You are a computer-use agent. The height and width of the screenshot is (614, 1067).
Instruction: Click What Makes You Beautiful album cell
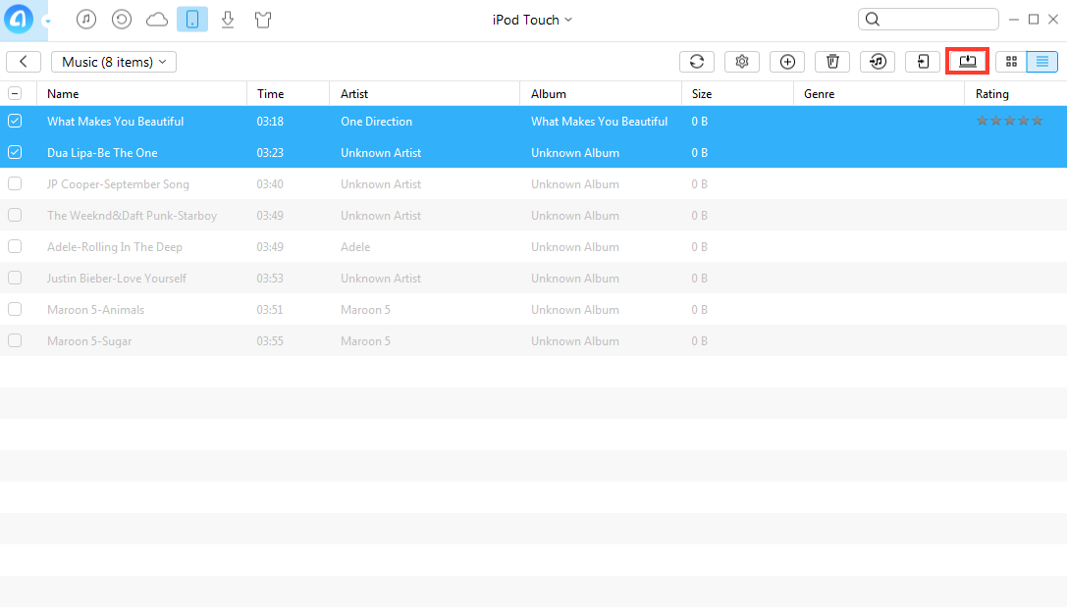point(599,121)
